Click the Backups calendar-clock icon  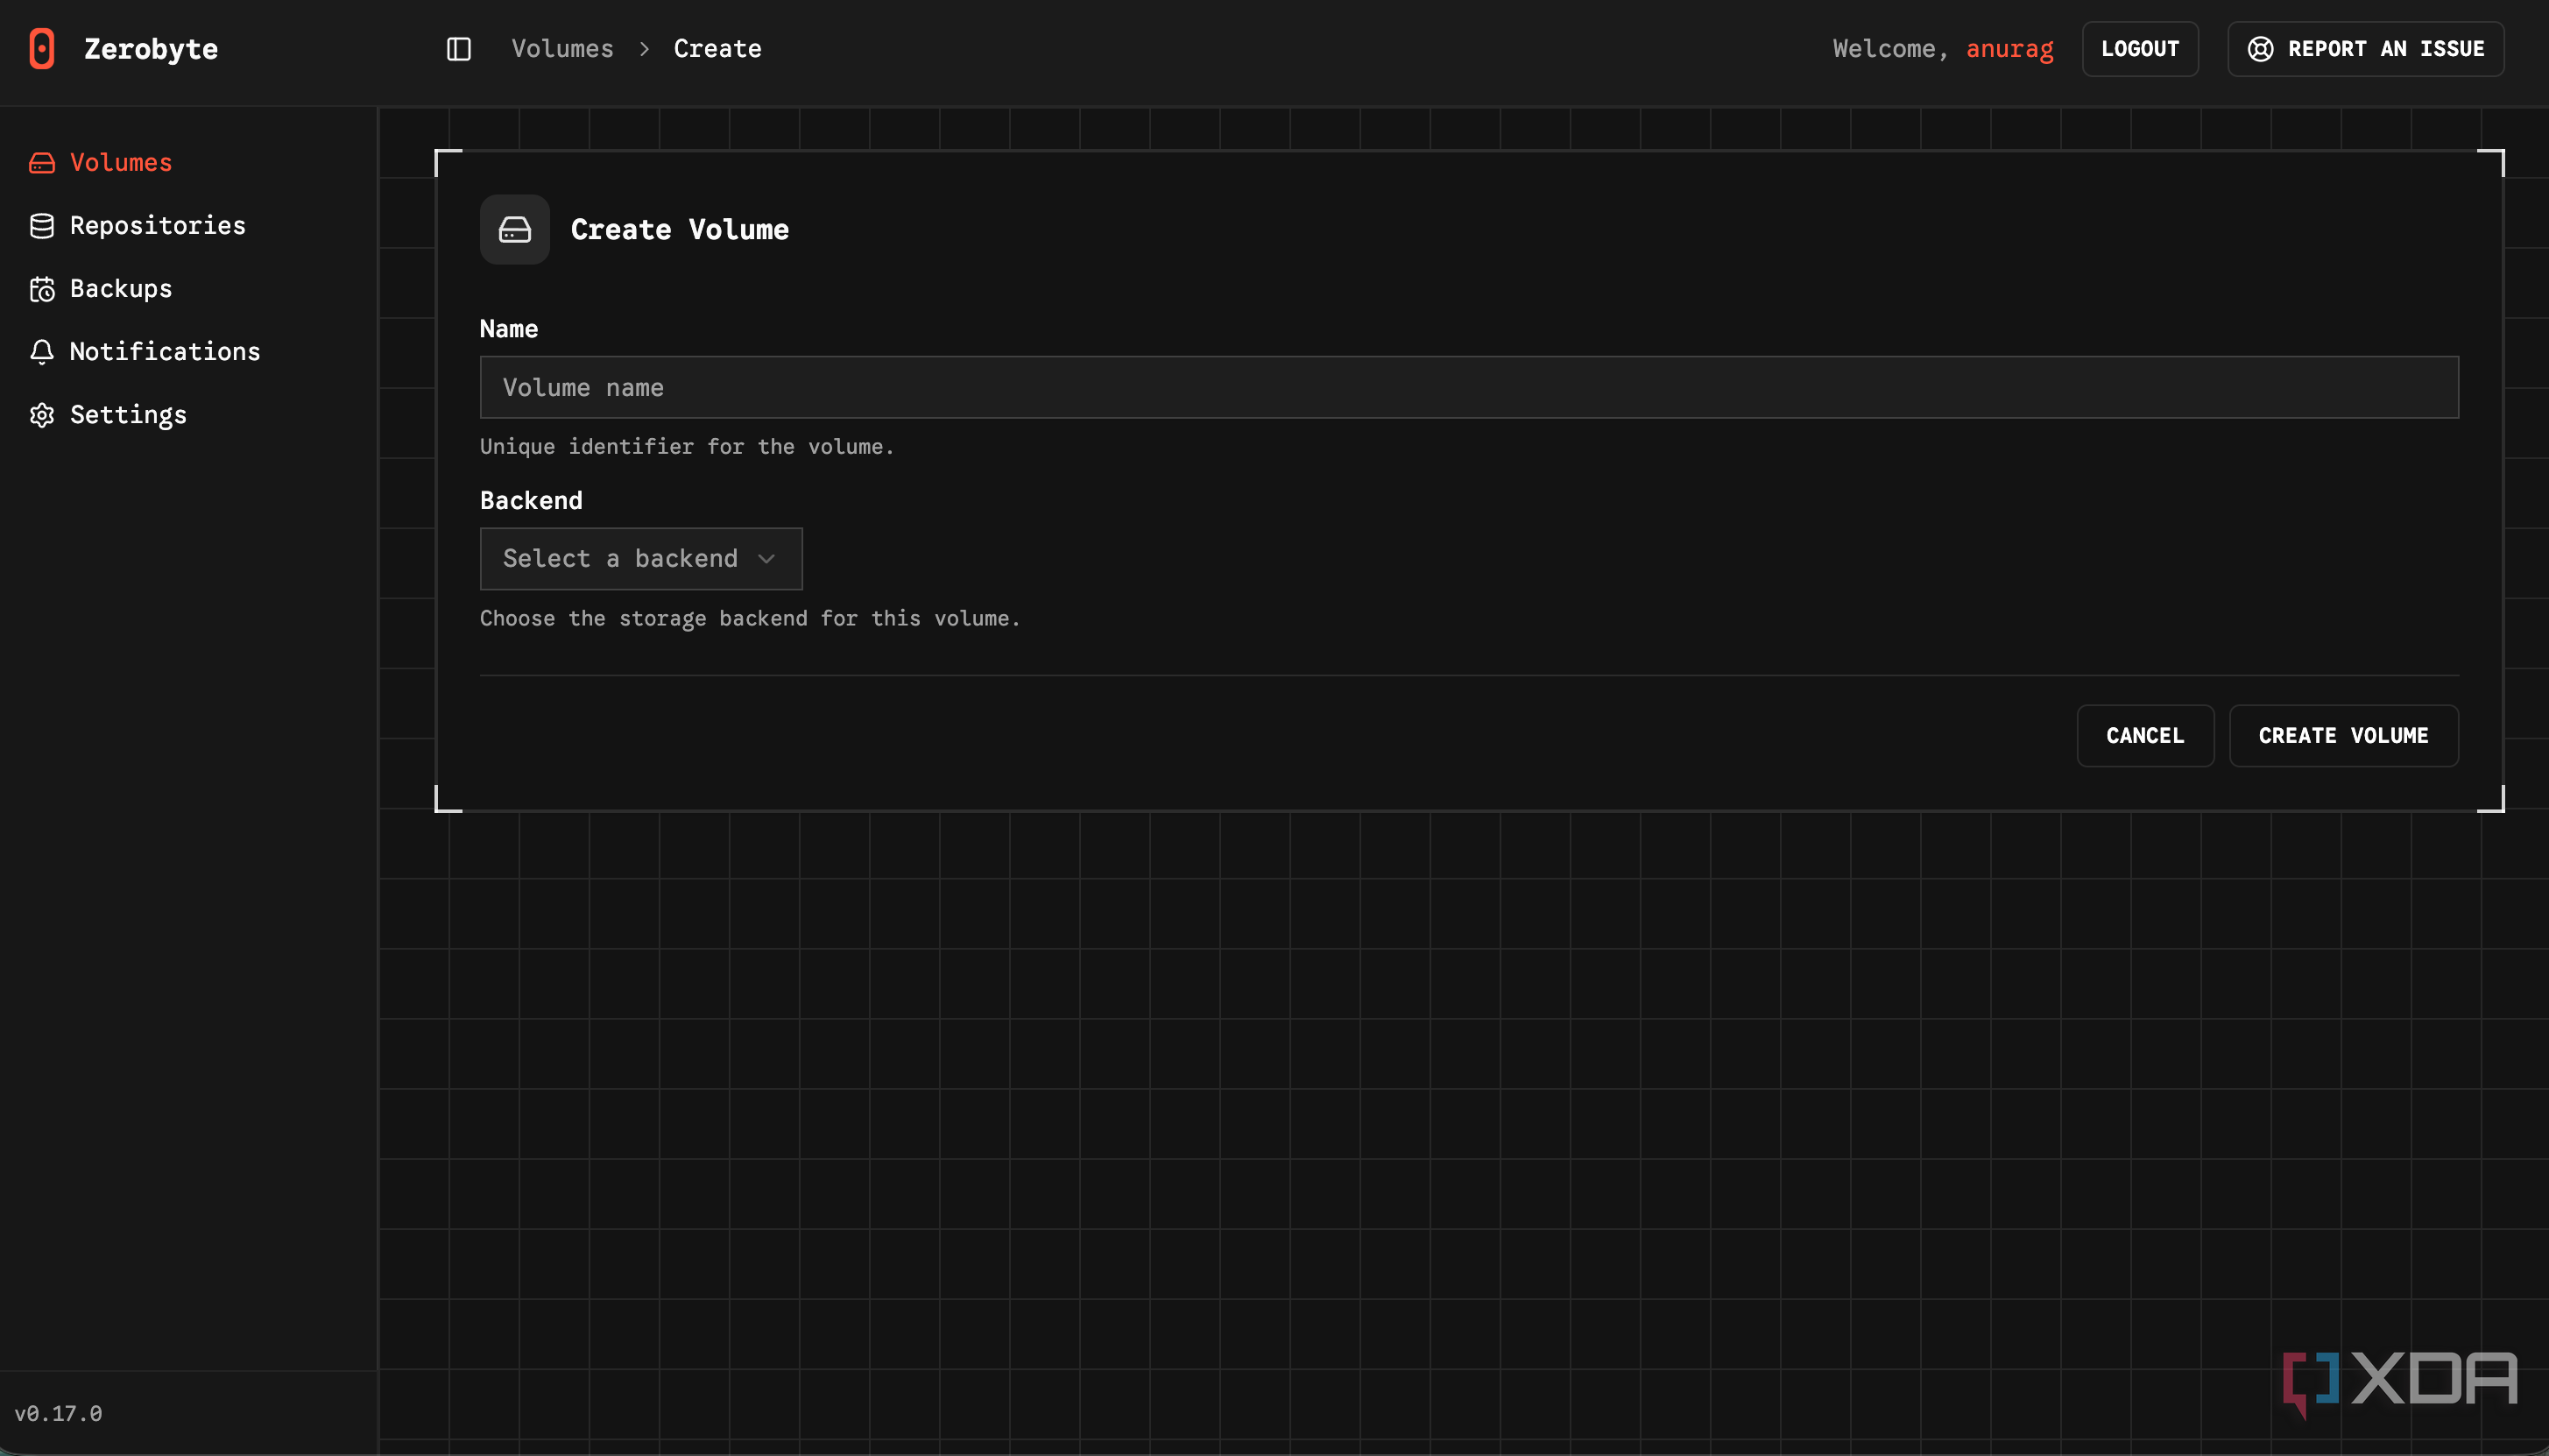tap(42, 289)
